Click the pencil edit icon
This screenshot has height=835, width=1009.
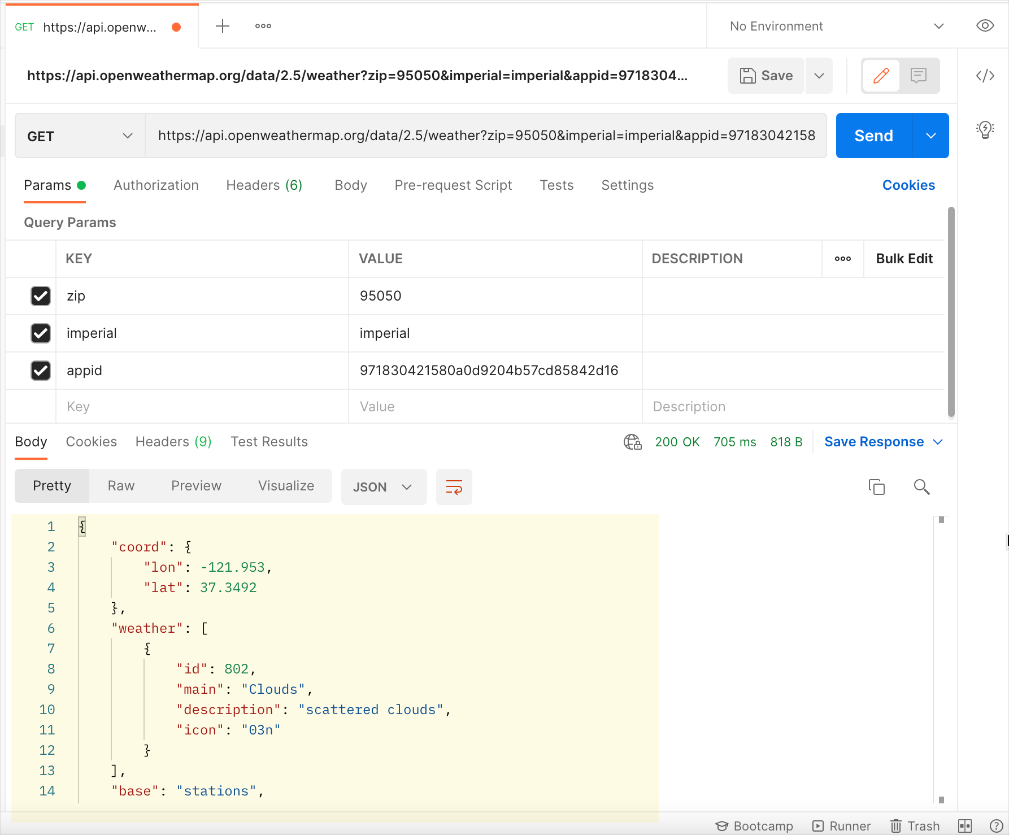pos(881,75)
